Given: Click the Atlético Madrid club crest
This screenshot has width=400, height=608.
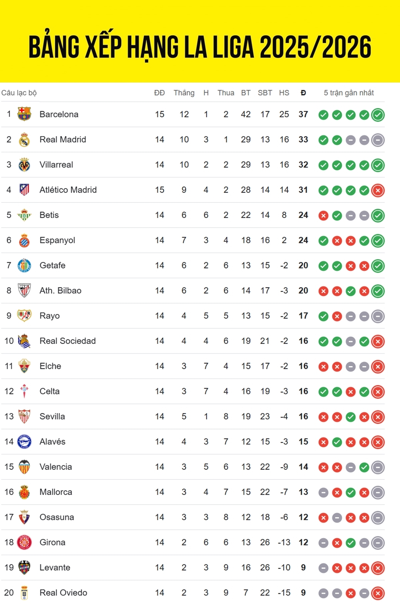Looking at the screenshot, I should pos(24,190).
